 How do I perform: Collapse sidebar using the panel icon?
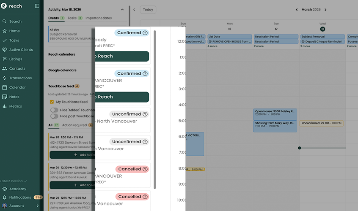click(37, 6)
